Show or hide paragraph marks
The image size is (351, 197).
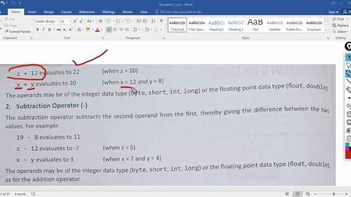(161, 21)
